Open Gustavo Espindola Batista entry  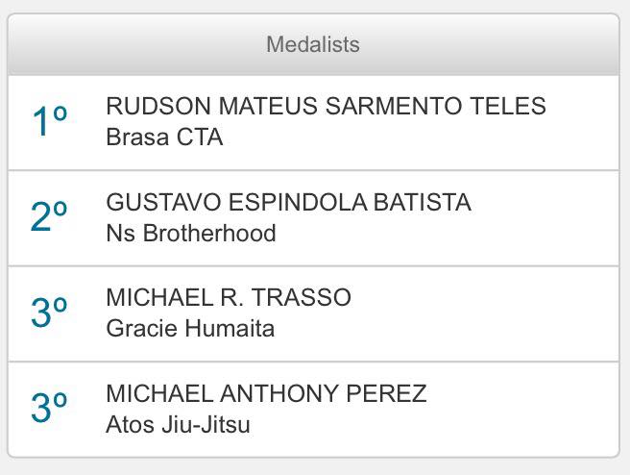(x=288, y=202)
